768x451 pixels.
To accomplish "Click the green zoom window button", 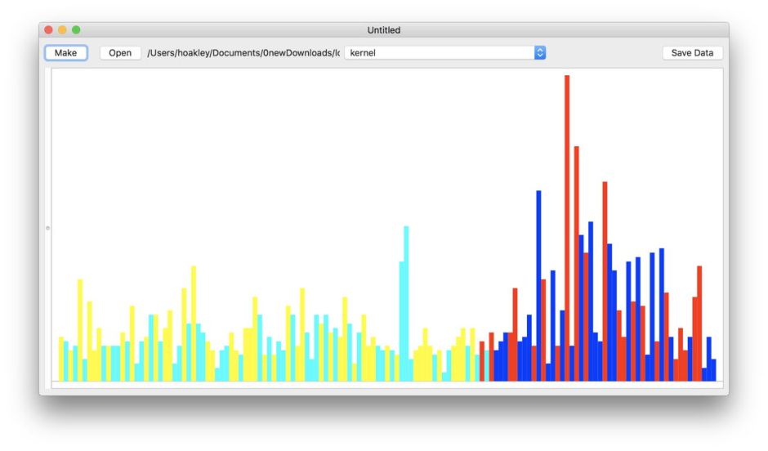I will point(76,30).
